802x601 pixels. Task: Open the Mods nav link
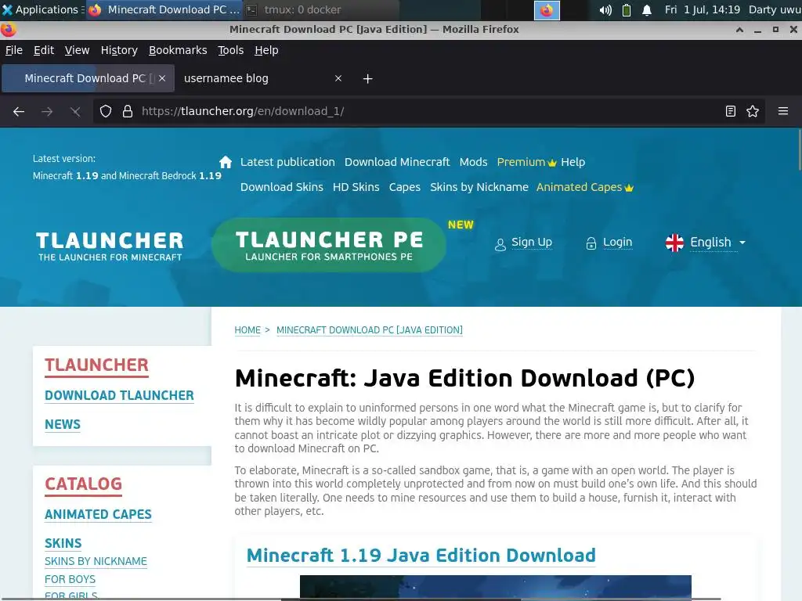pos(473,162)
